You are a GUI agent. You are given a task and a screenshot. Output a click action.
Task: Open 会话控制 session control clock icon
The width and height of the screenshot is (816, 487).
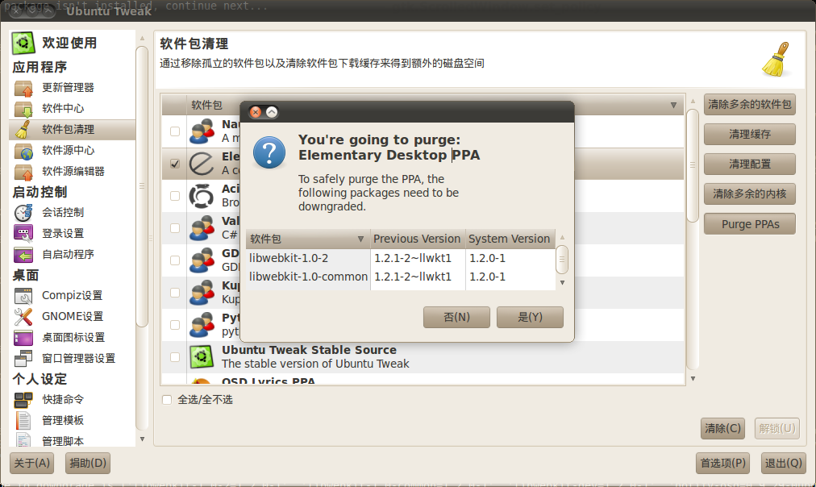pyautogui.click(x=23, y=213)
